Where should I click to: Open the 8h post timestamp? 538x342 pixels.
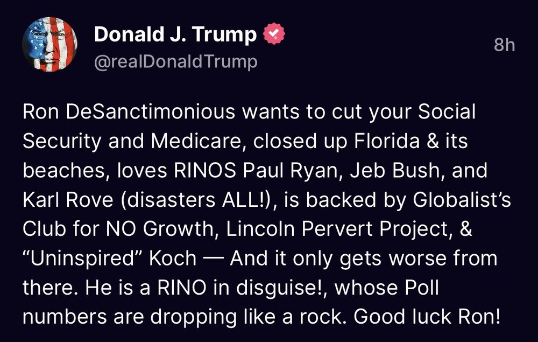[x=504, y=45]
